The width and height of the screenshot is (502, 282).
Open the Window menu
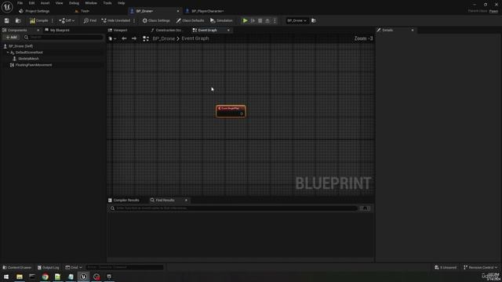coord(91,3)
